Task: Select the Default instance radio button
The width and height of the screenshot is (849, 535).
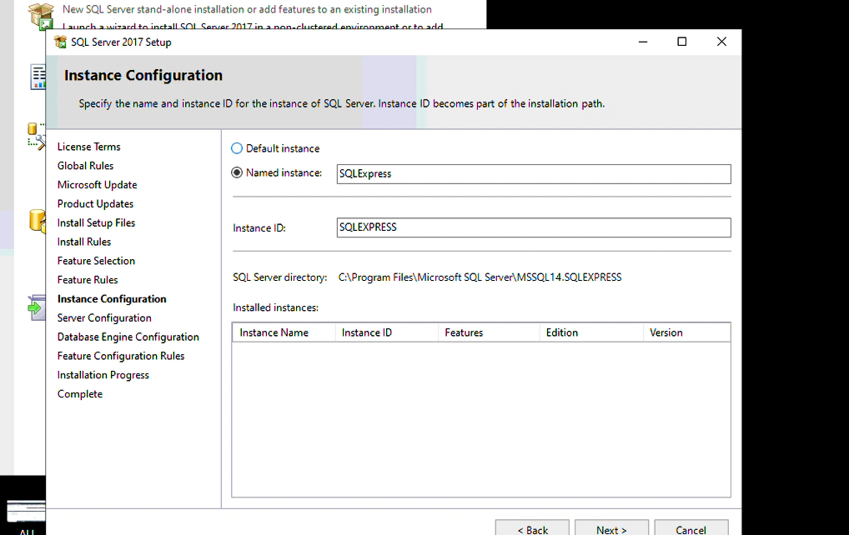Action: tap(237, 148)
